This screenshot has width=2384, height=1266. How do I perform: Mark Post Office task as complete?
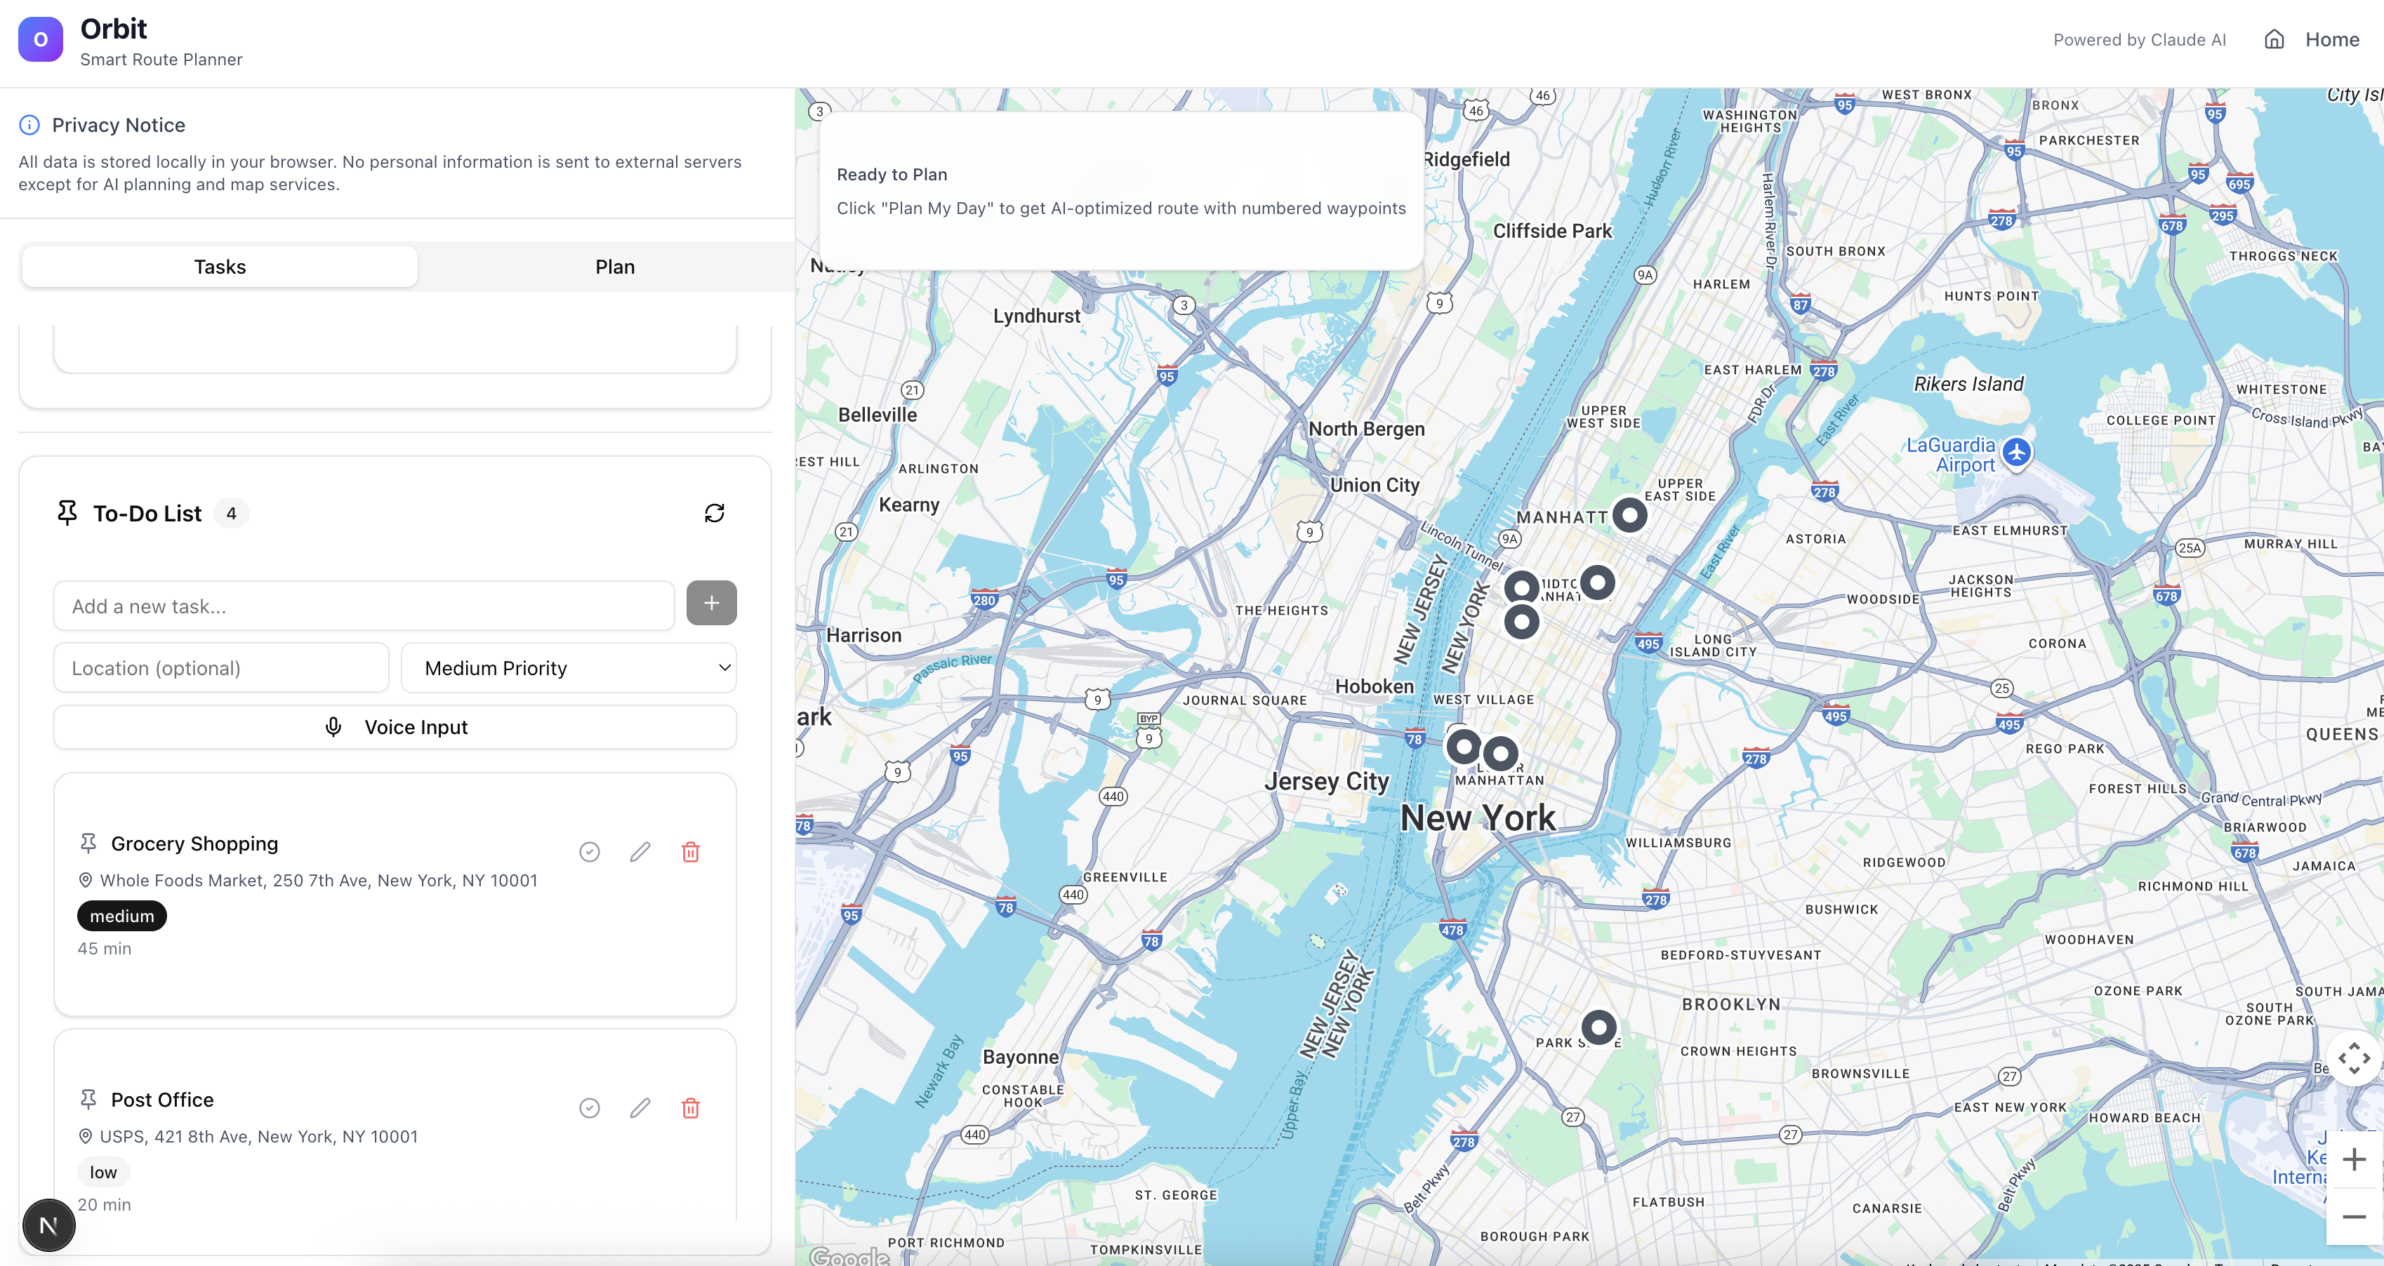coord(590,1107)
